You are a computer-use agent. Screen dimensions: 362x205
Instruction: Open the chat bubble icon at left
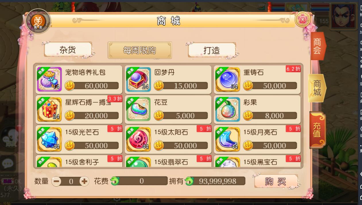click(x=8, y=164)
